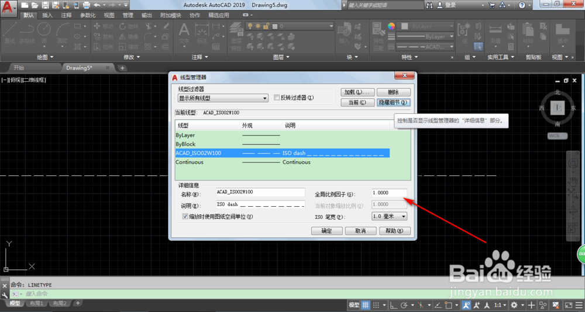Toggle polar tracking in status bar
This screenshot has height=312, width=585.
tap(404, 305)
